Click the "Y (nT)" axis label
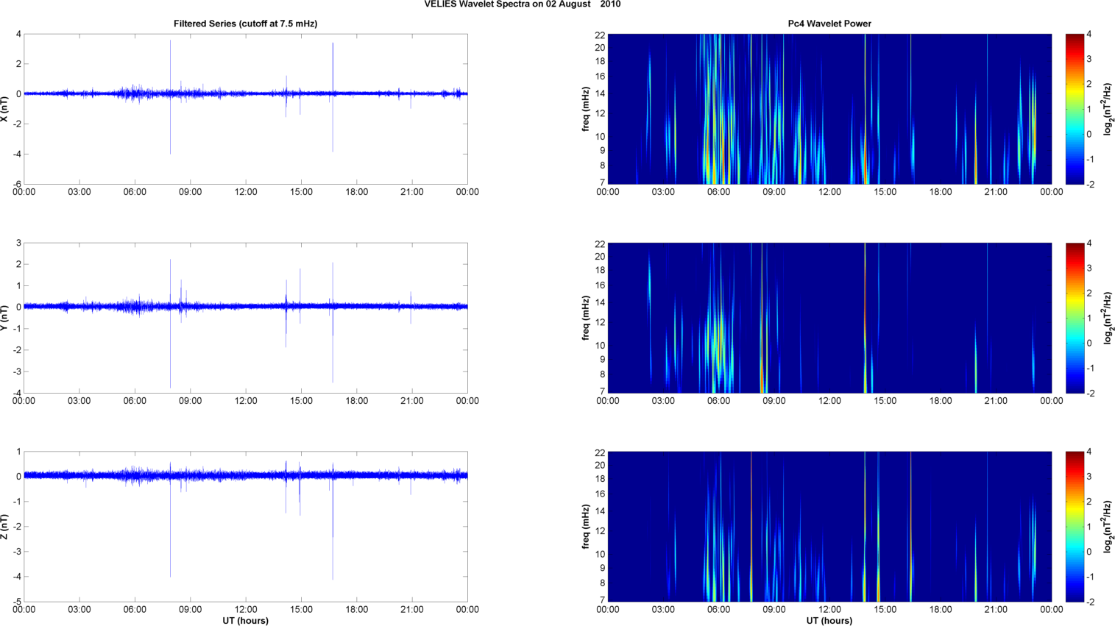The image size is (1115, 626). (x=5, y=318)
